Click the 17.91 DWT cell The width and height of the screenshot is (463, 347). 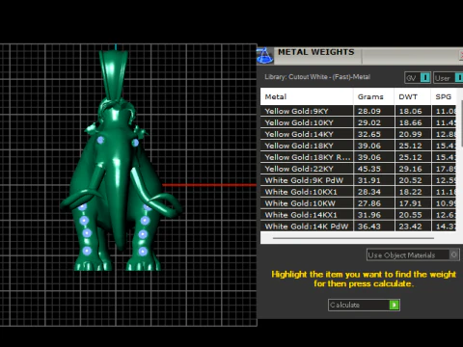click(413, 203)
